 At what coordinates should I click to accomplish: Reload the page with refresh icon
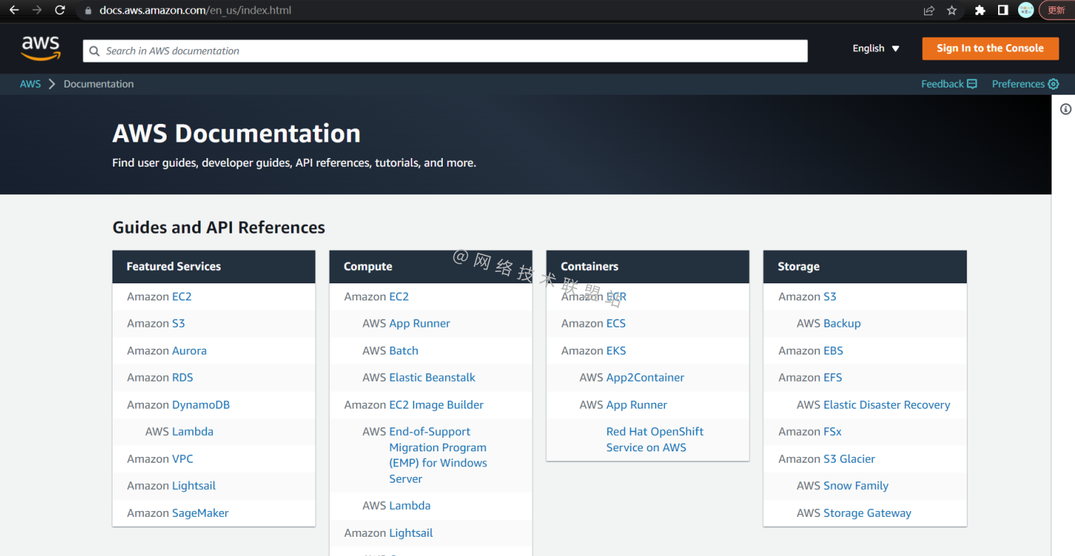click(x=61, y=10)
